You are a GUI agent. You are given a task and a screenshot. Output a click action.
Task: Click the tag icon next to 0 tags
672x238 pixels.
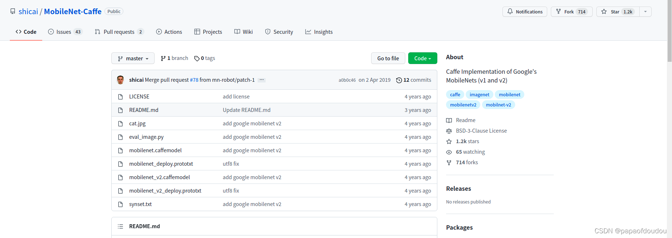(197, 59)
